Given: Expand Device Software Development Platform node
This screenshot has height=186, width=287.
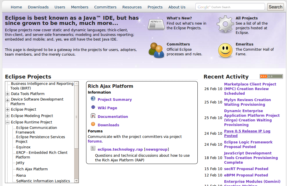Looking at the screenshot, I should [8, 100].
